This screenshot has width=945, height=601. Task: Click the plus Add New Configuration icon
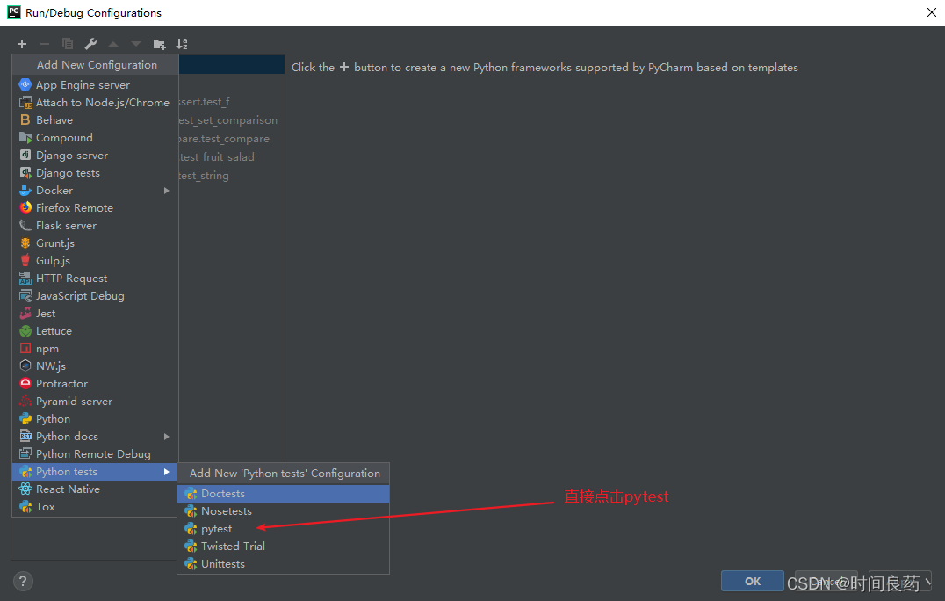click(x=22, y=44)
